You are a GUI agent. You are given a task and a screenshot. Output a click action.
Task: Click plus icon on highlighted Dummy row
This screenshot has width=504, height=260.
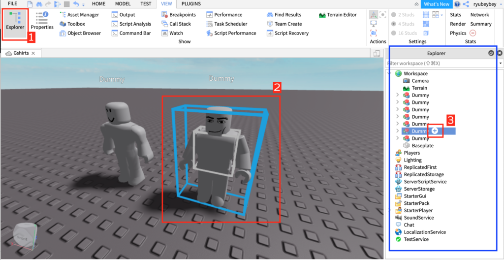coord(435,131)
